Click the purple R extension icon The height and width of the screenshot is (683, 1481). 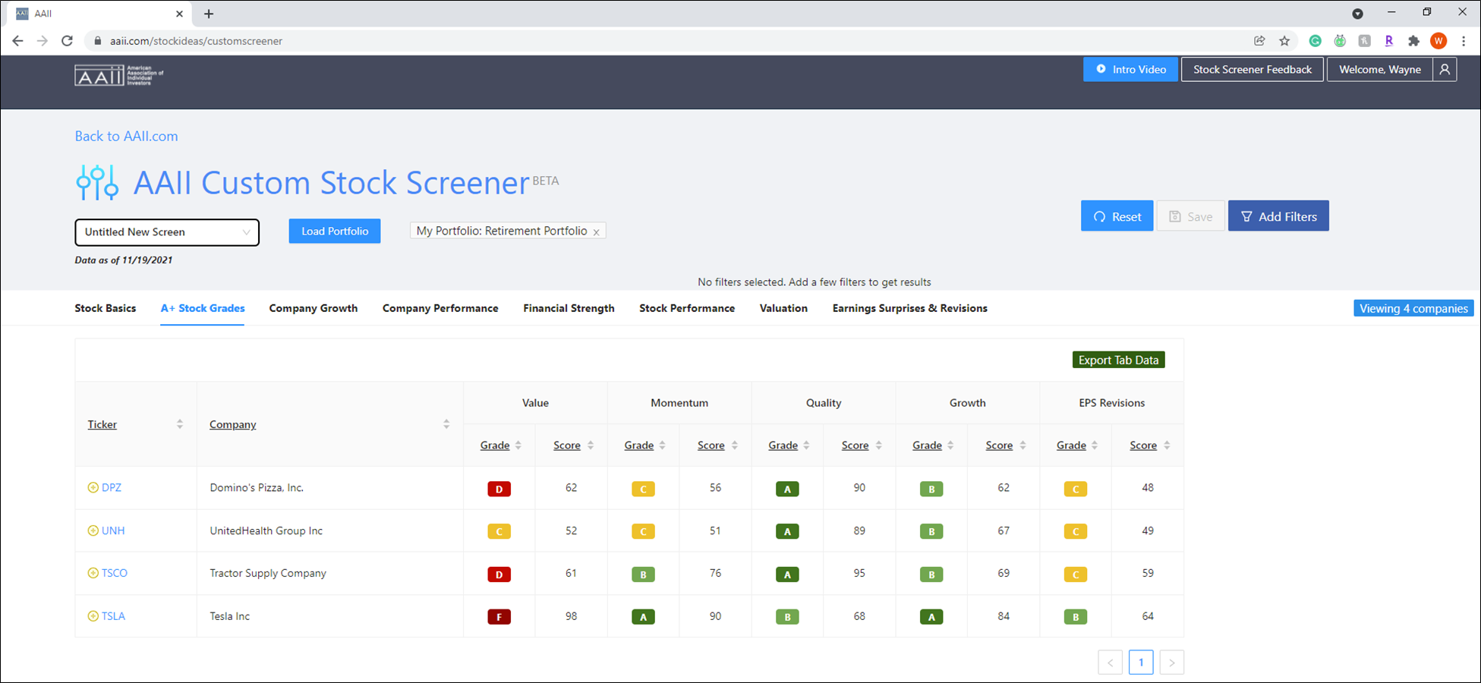tap(1389, 41)
